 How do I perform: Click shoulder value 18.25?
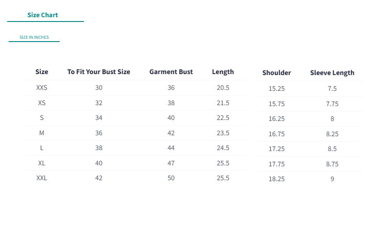pyautogui.click(x=276, y=179)
